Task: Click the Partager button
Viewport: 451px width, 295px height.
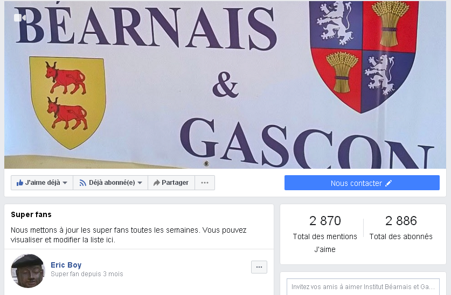Action: point(171,183)
